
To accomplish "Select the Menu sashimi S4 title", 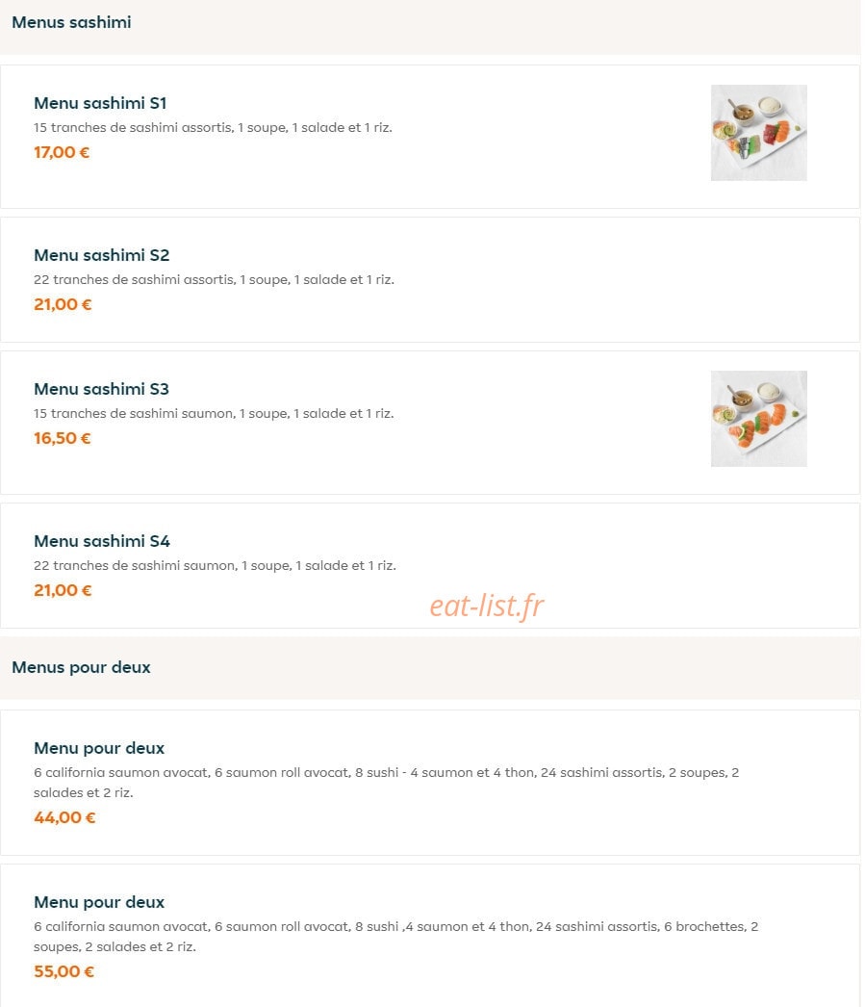I will coord(102,541).
